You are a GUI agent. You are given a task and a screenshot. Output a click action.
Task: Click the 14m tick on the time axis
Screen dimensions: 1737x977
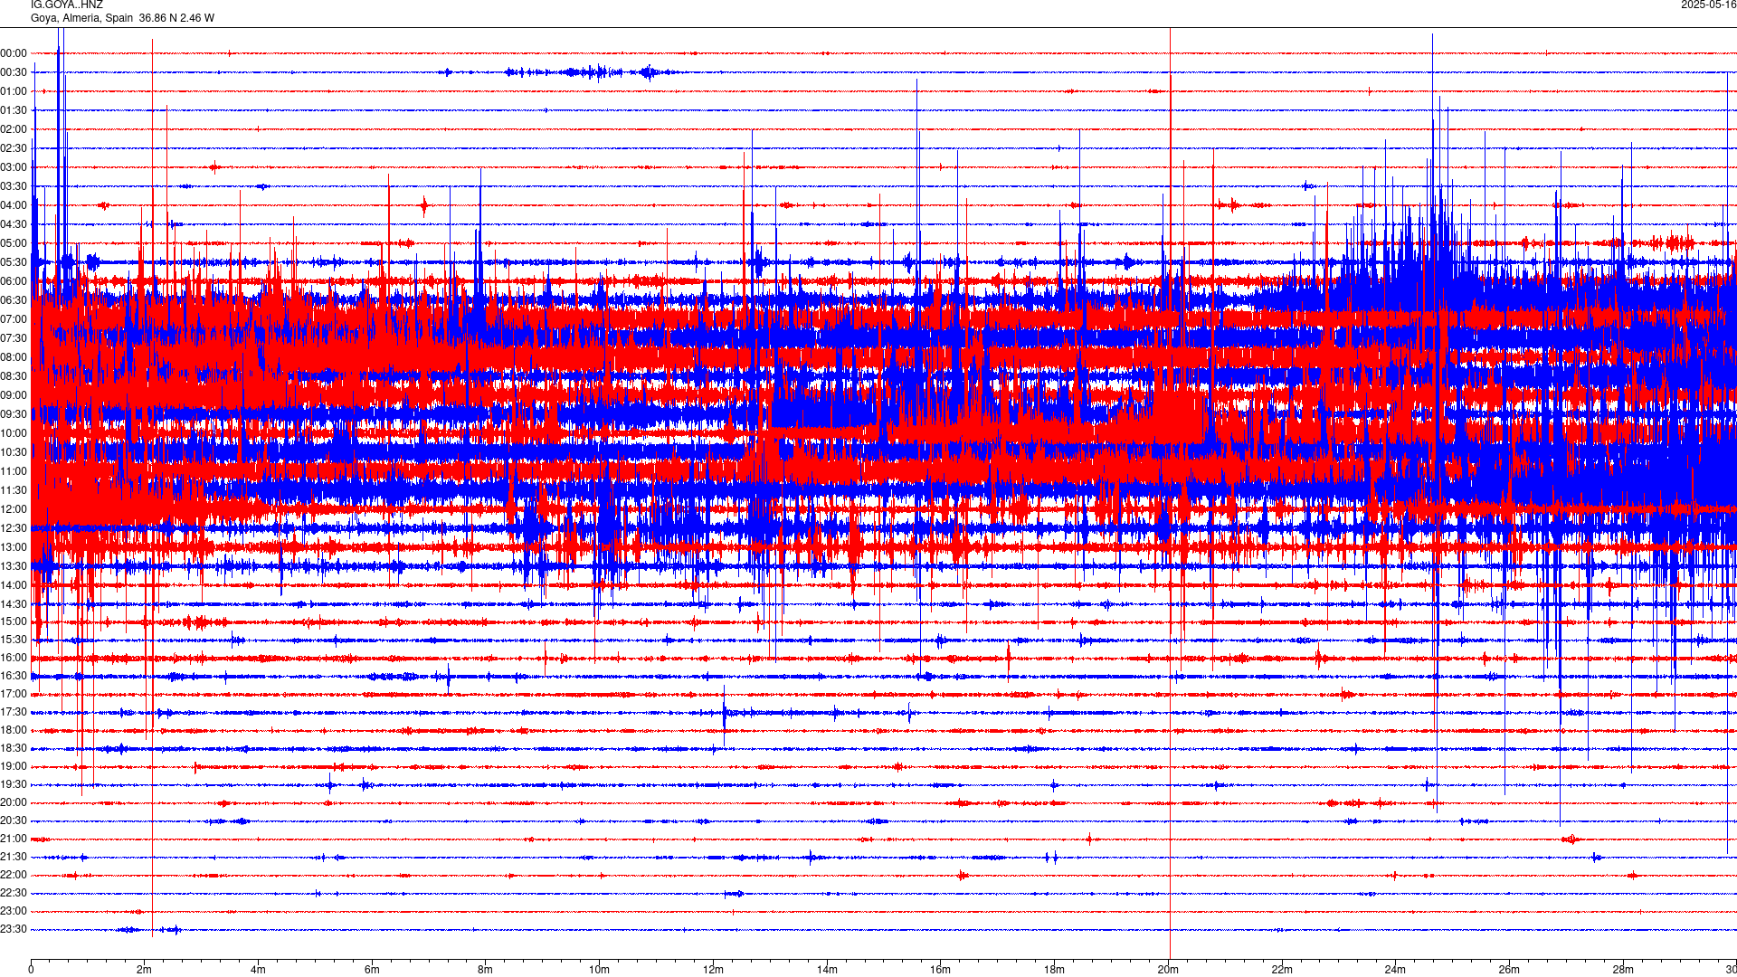point(827,970)
